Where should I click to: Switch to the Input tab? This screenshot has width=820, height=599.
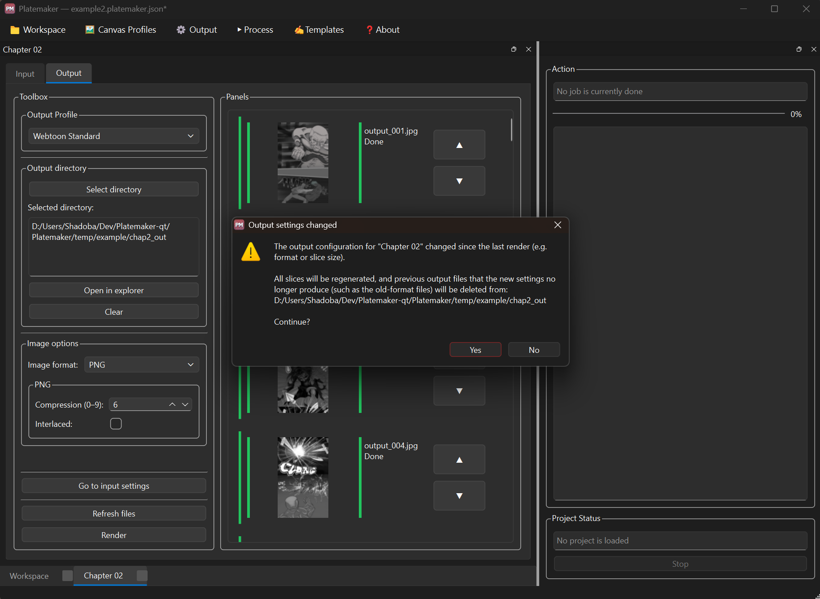click(x=25, y=74)
